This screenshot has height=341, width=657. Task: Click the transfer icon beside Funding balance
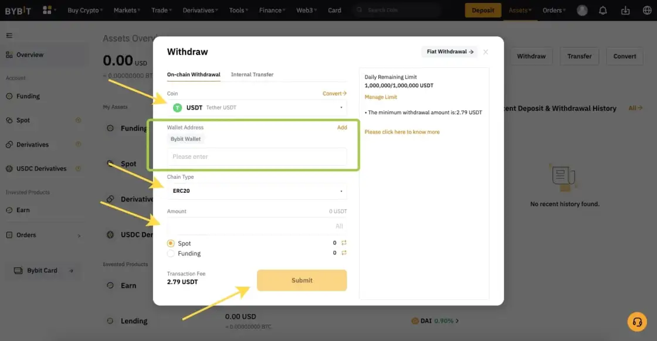[344, 253]
